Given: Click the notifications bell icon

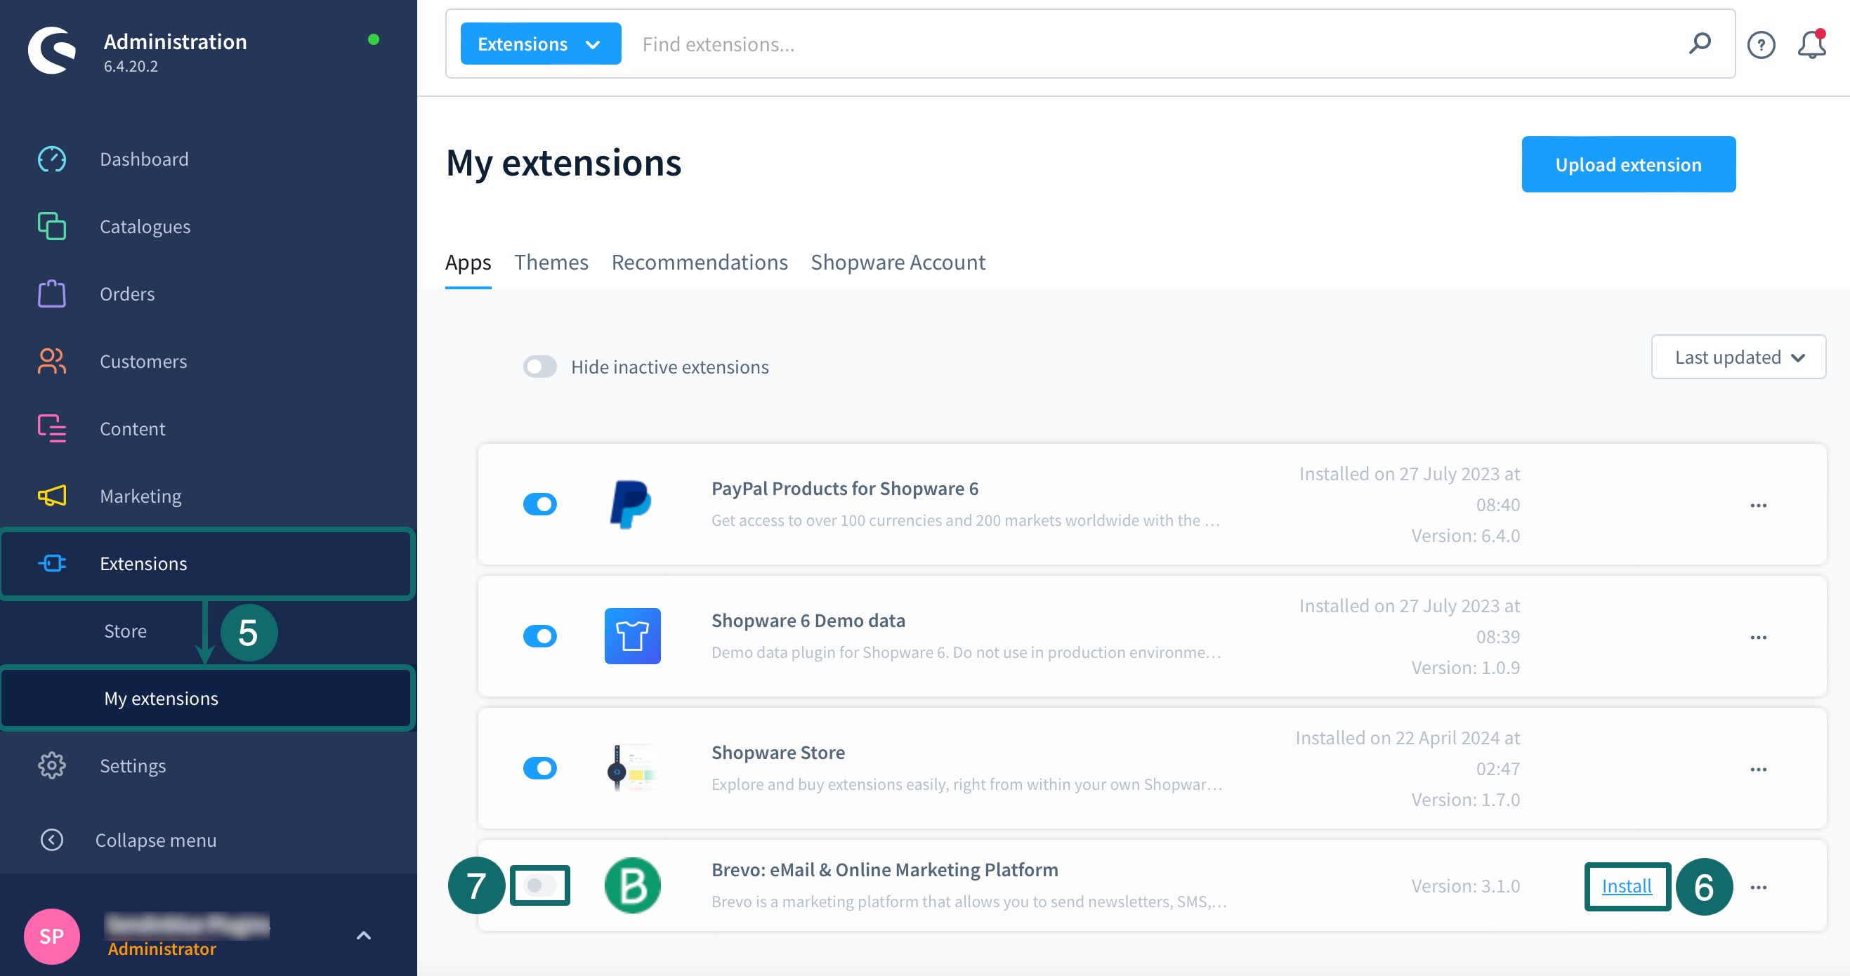Looking at the screenshot, I should click(1811, 44).
